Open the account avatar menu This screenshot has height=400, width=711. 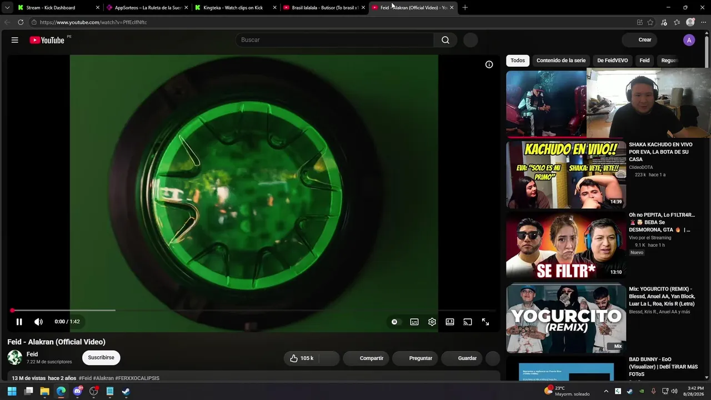pos(689,40)
